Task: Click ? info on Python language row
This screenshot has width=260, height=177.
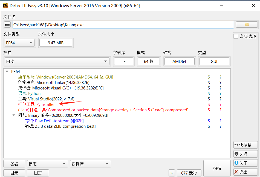Action: 220,94
